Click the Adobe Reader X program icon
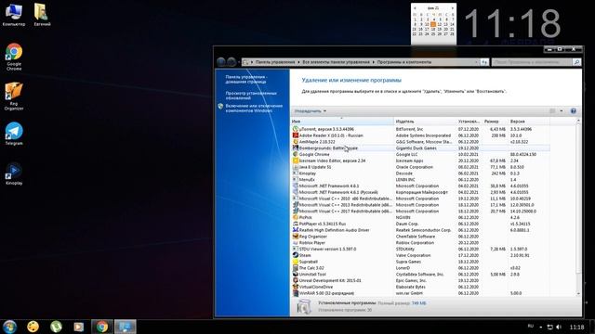Screen dimensions: 595x334 (296, 135)
